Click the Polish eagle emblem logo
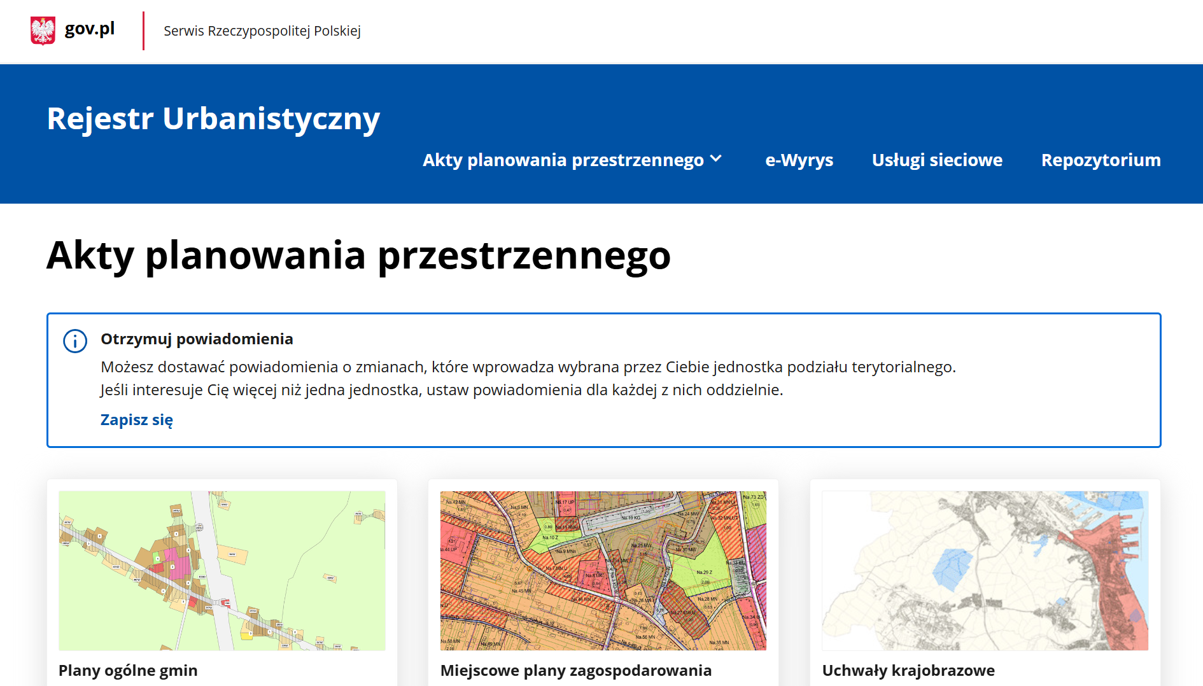1203x686 pixels. pyautogui.click(x=43, y=31)
